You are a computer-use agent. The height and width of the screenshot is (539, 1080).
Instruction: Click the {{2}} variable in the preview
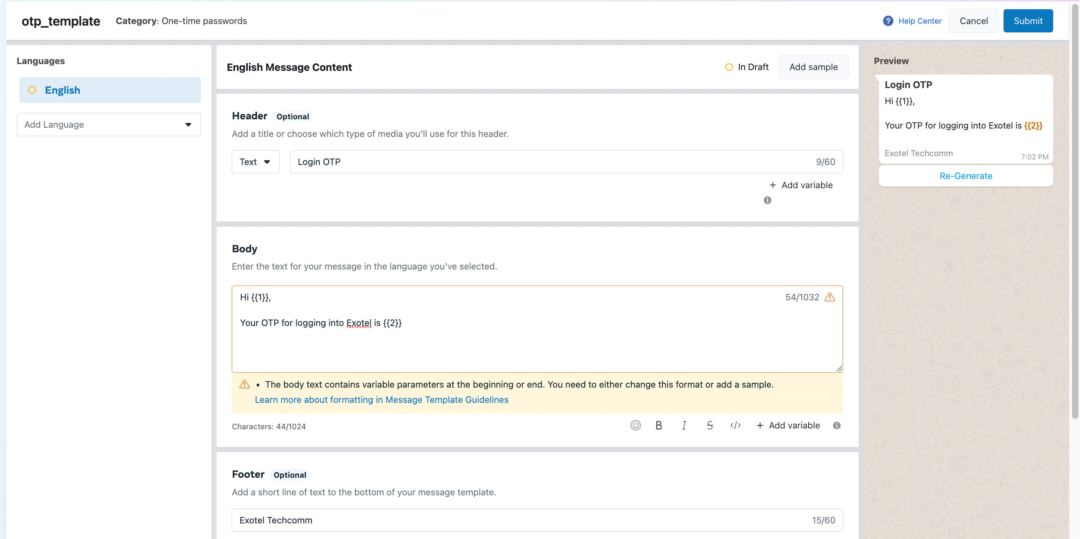click(x=1033, y=125)
